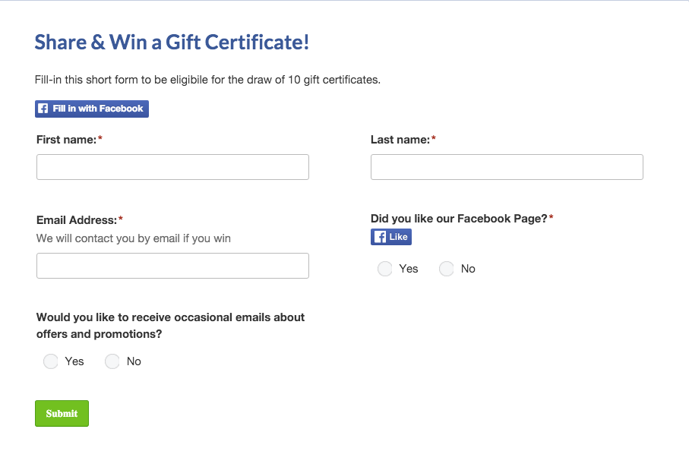
Task: Click the 'Did you like our Facebook Page?' label
Action: 459,219
